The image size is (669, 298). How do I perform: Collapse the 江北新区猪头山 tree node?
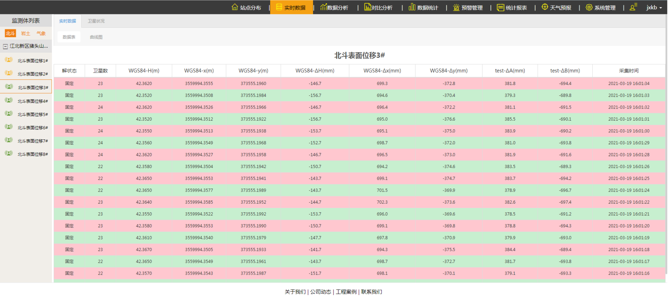(5, 47)
